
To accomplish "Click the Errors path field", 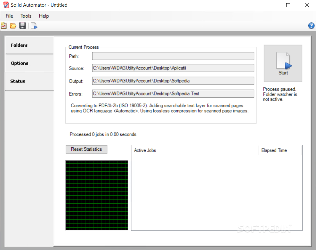I will (173, 94).
